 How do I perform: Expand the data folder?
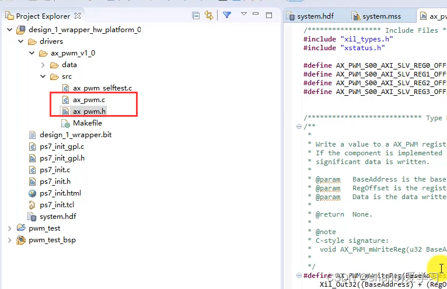point(43,65)
